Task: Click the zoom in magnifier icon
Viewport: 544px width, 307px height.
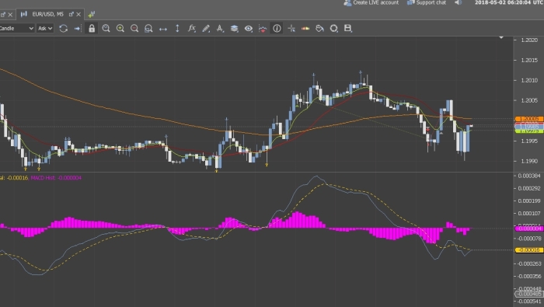Action: pos(120,29)
